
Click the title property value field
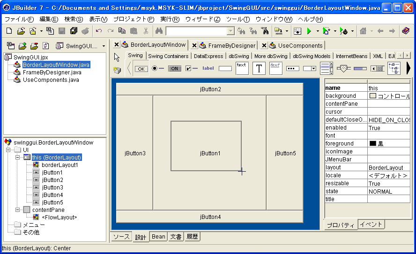click(x=389, y=199)
